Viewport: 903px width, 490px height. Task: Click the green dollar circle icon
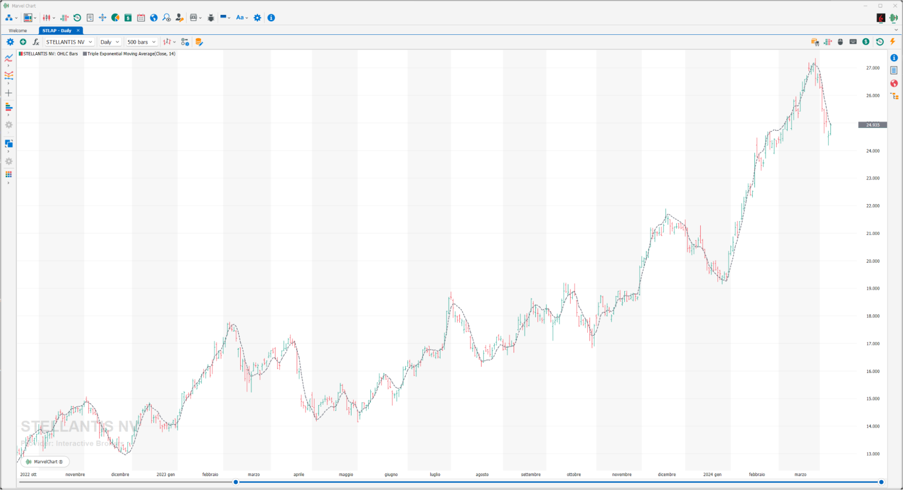pyautogui.click(x=866, y=42)
